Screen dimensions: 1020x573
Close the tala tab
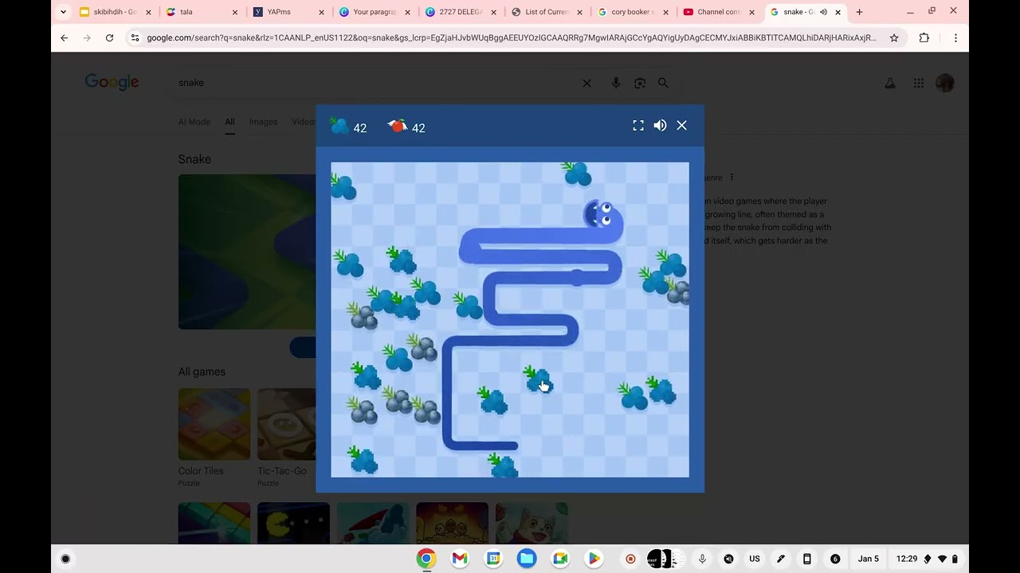[x=235, y=12]
